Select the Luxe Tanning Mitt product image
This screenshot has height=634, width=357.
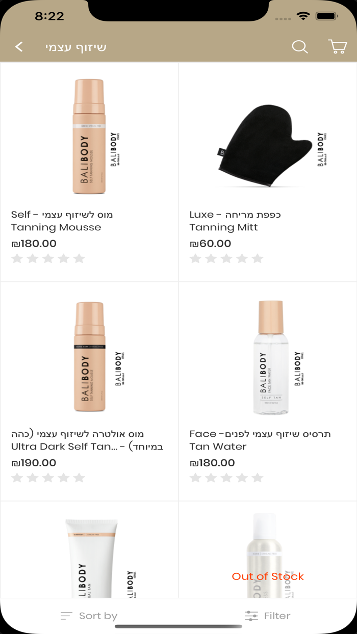pos(268,138)
